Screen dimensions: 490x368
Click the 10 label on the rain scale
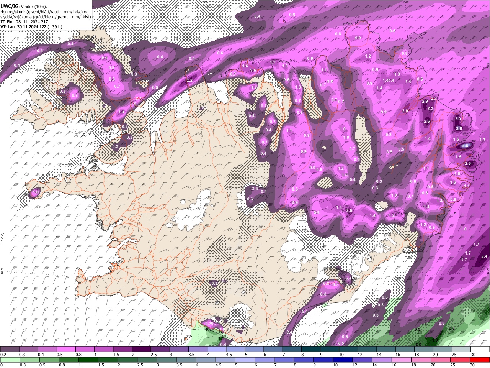click(336, 365)
